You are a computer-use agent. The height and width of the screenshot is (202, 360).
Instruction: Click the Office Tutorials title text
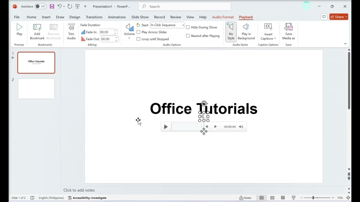204,109
